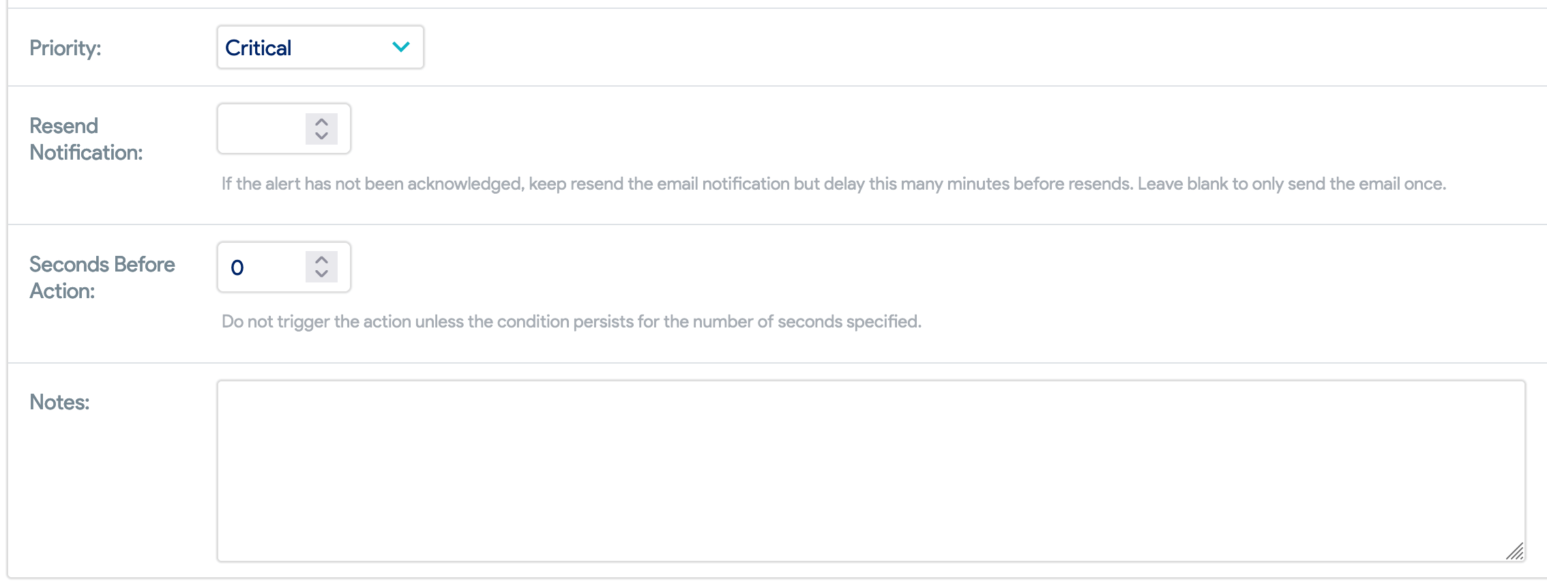Click the 0 value in Seconds field
Image resolution: width=1547 pixels, height=584 pixels.
[x=237, y=267]
